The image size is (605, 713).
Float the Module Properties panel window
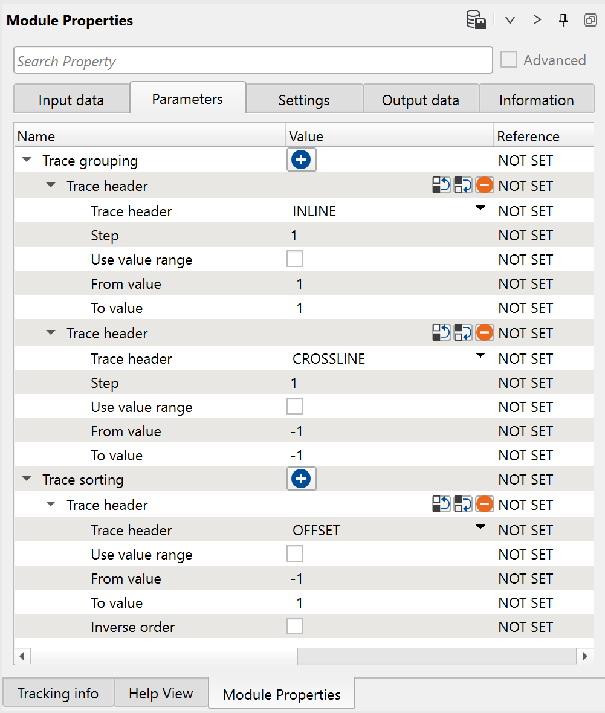point(590,21)
